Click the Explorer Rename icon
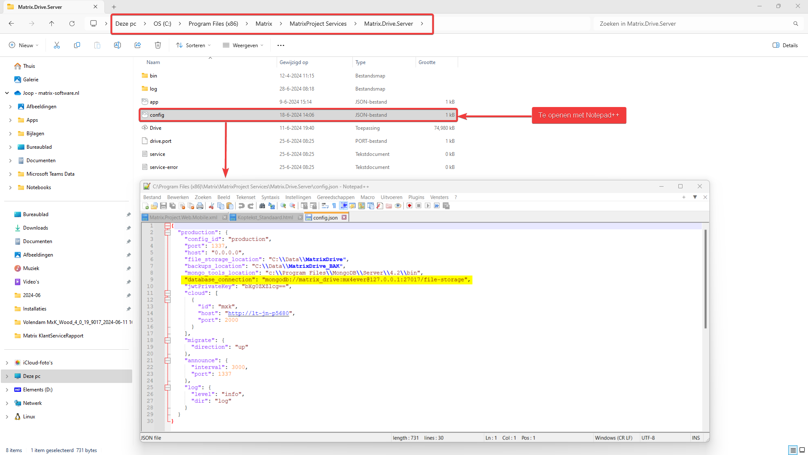 tap(117, 45)
